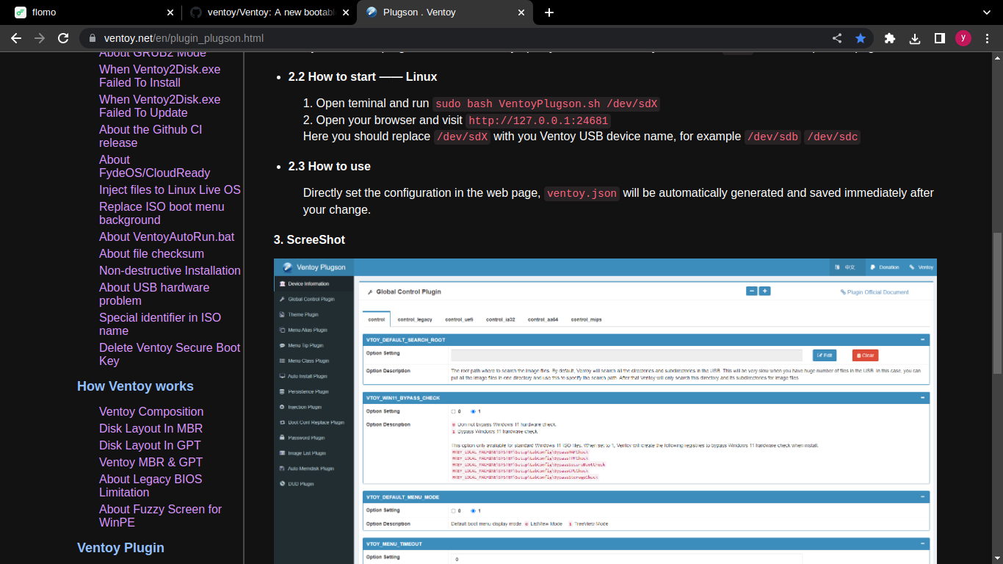Click the 'How Ventoy works' section heading
The height and width of the screenshot is (564, 1003).
[135, 386]
